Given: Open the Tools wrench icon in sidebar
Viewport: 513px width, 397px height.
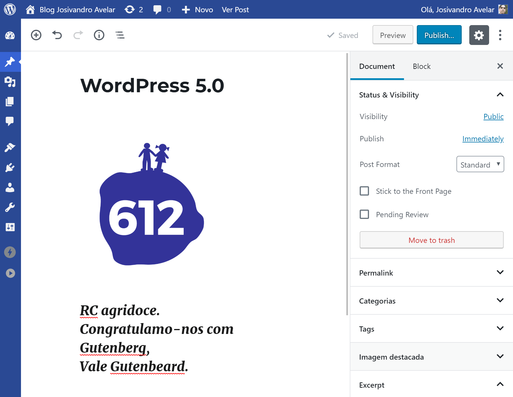Looking at the screenshot, I should click(x=10, y=207).
